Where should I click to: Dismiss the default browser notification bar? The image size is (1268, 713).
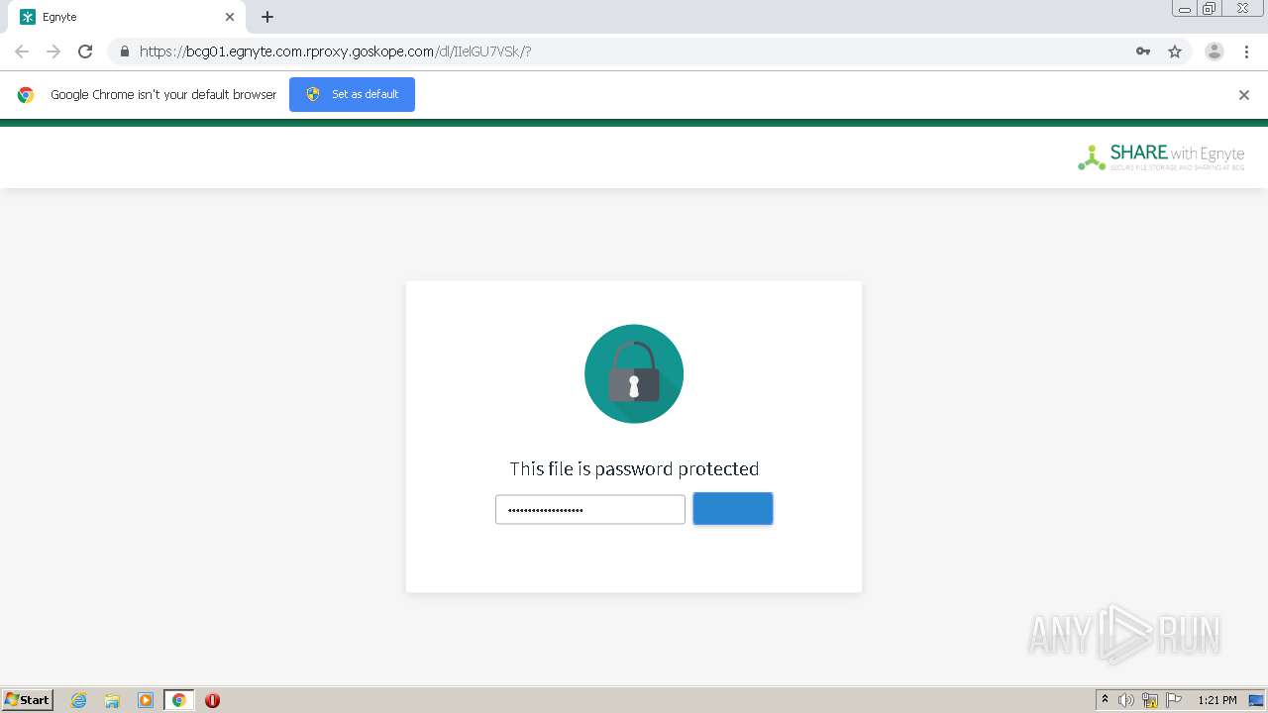pyautogui.click(x=1244, y=95)
